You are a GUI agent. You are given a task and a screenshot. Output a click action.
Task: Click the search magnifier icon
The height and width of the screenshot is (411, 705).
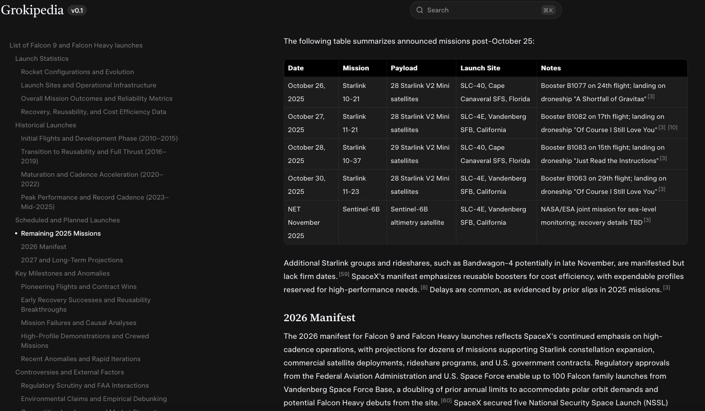pyautogui.click(x=420, y=10)
